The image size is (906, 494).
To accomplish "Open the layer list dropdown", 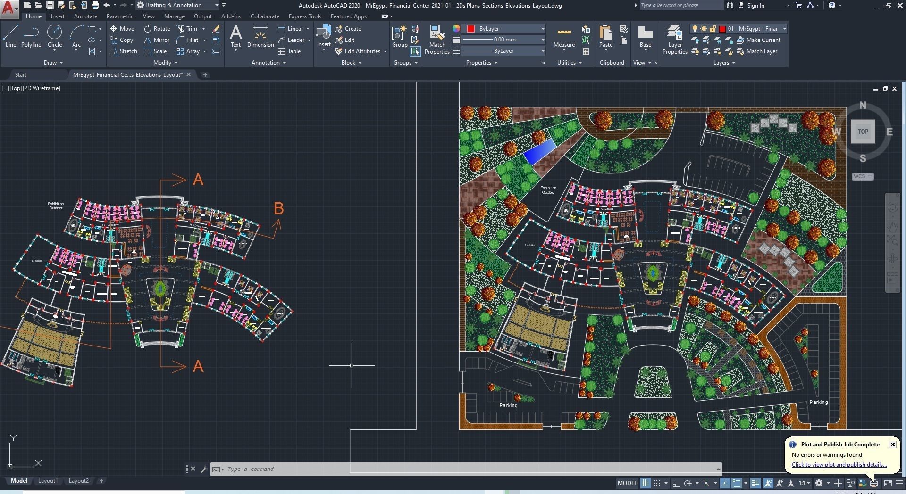I will [738, 29].
